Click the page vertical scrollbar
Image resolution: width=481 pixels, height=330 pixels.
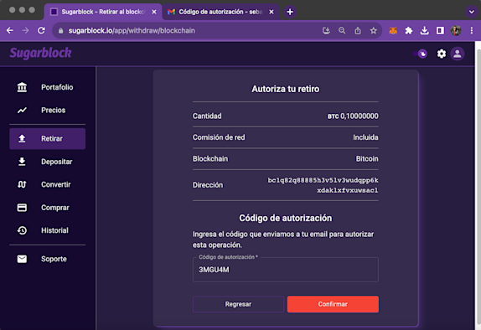[x=478, y=186]
